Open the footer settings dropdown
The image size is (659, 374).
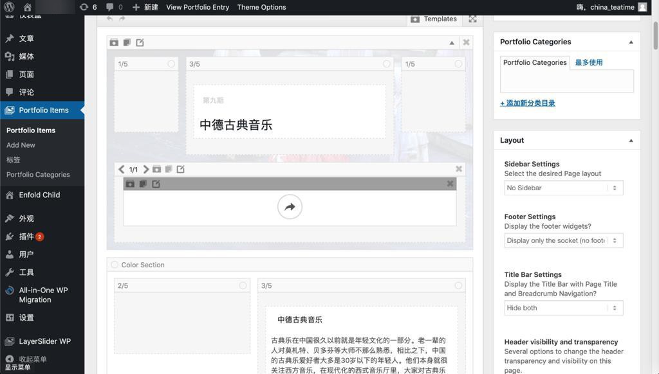563,240
